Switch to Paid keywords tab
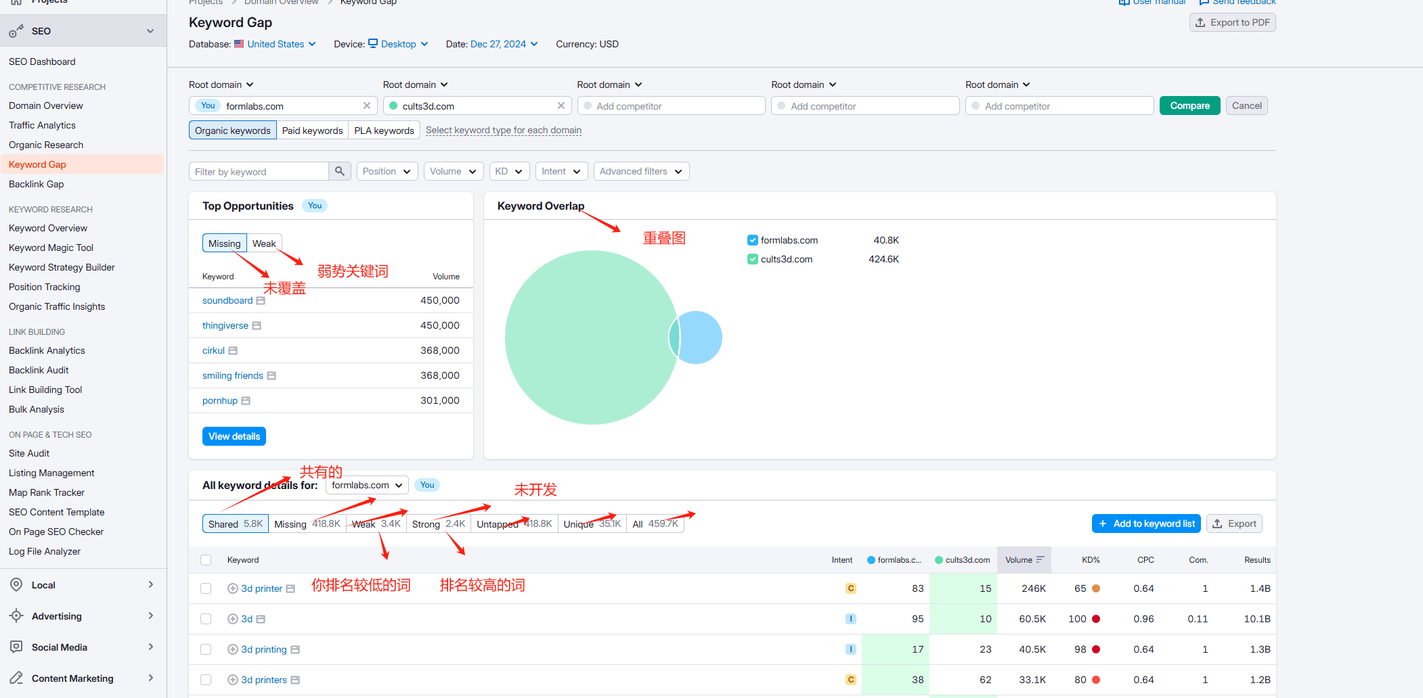 [312, 131]
